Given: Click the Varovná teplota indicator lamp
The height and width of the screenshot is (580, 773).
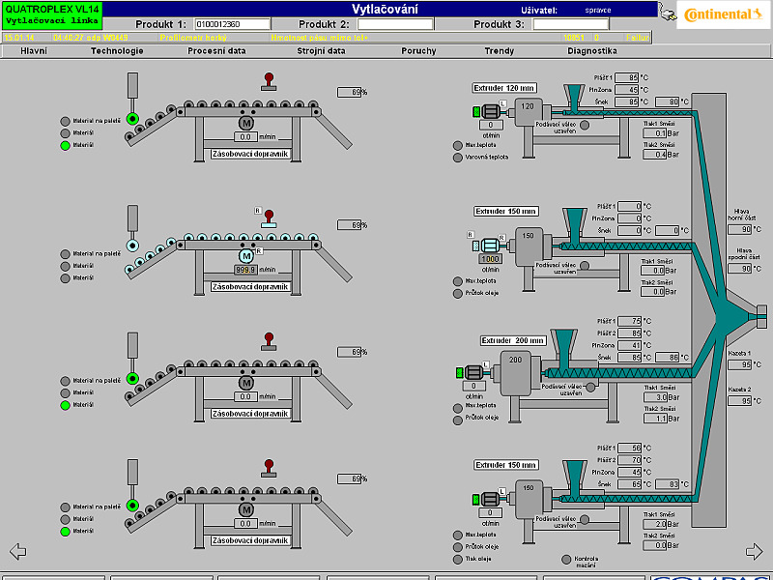Looking at the screenshot, I should (457, 158).
